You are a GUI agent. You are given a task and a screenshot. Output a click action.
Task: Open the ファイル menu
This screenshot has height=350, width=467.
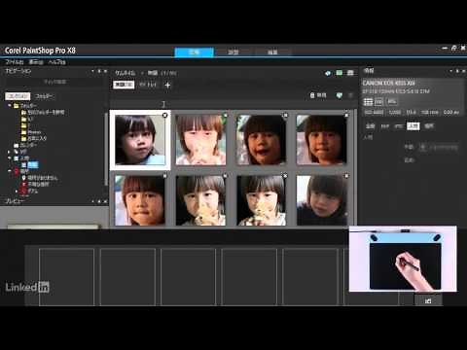click(x=15, y=62)
